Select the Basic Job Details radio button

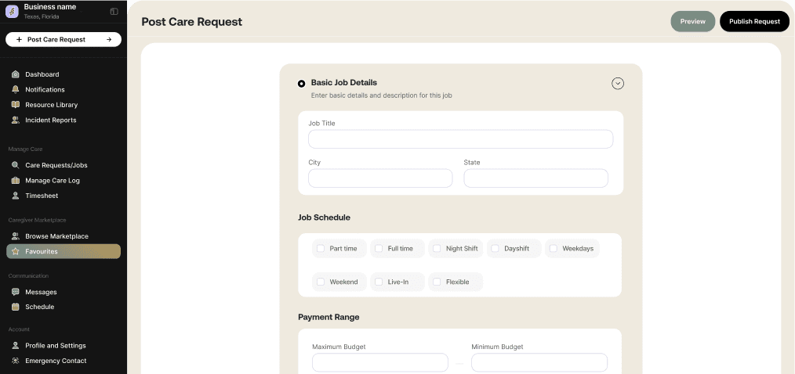point(302,84)
